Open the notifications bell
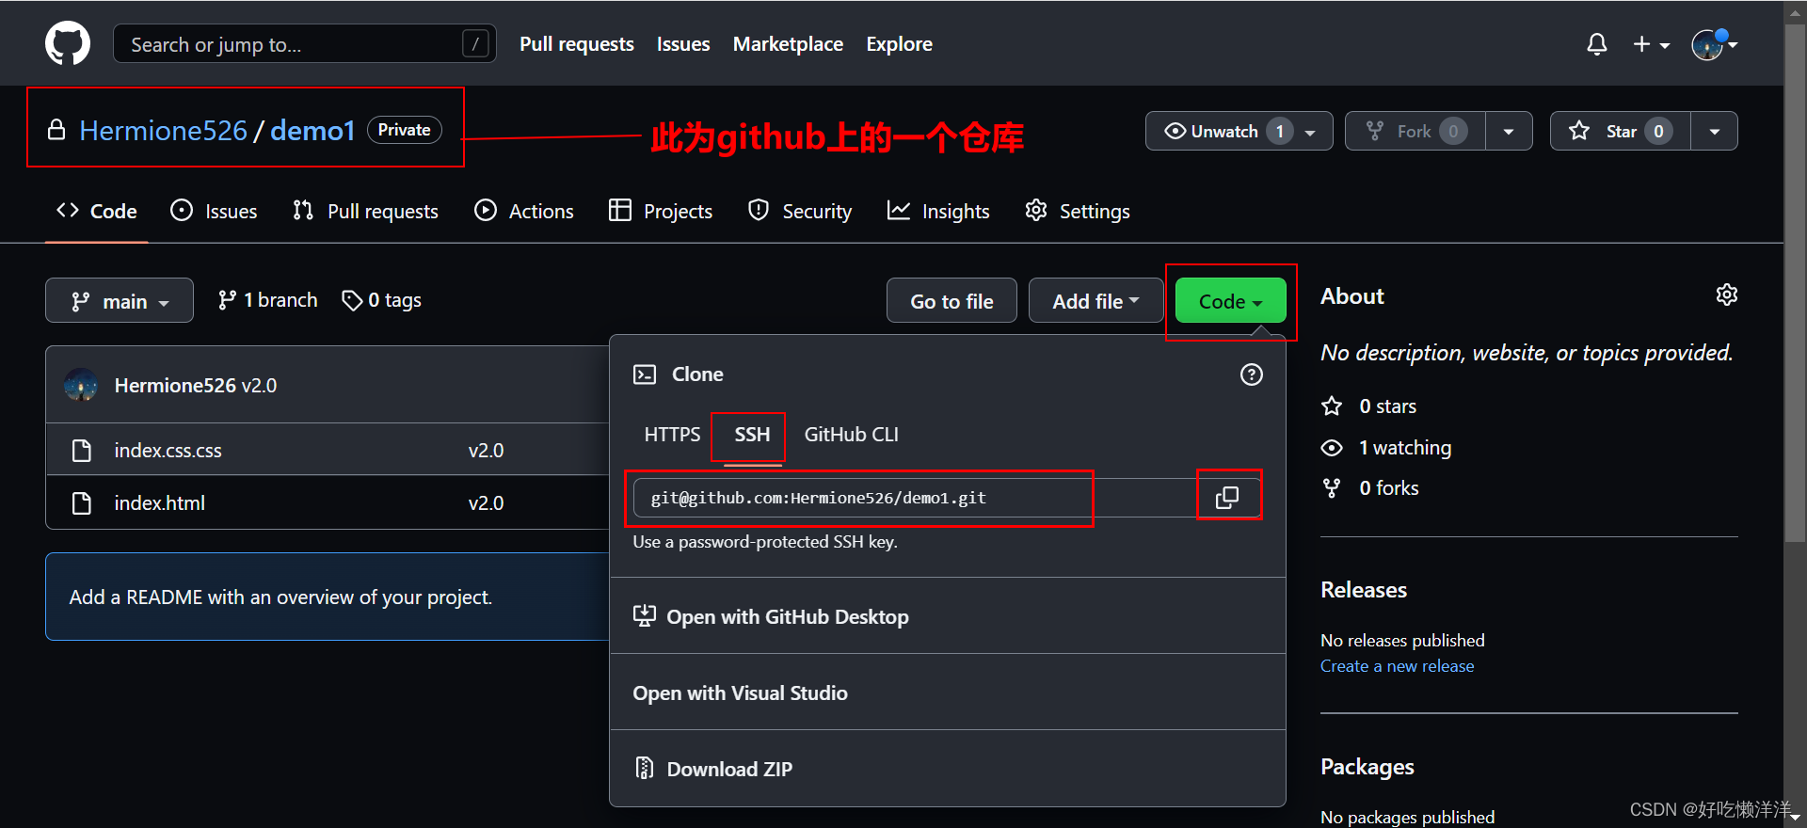This screenshot has width=1807, height=828. [1596, 44]
